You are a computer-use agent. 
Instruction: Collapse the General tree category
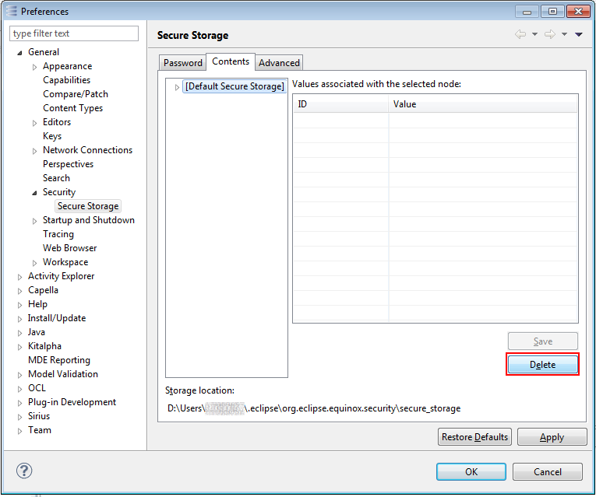click(x=20, y=53)
